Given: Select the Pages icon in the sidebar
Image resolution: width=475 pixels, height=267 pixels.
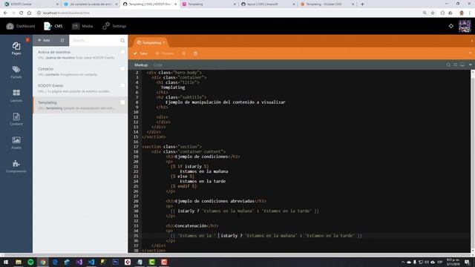Looking at the screenshot, I should (x=16, y=48).
